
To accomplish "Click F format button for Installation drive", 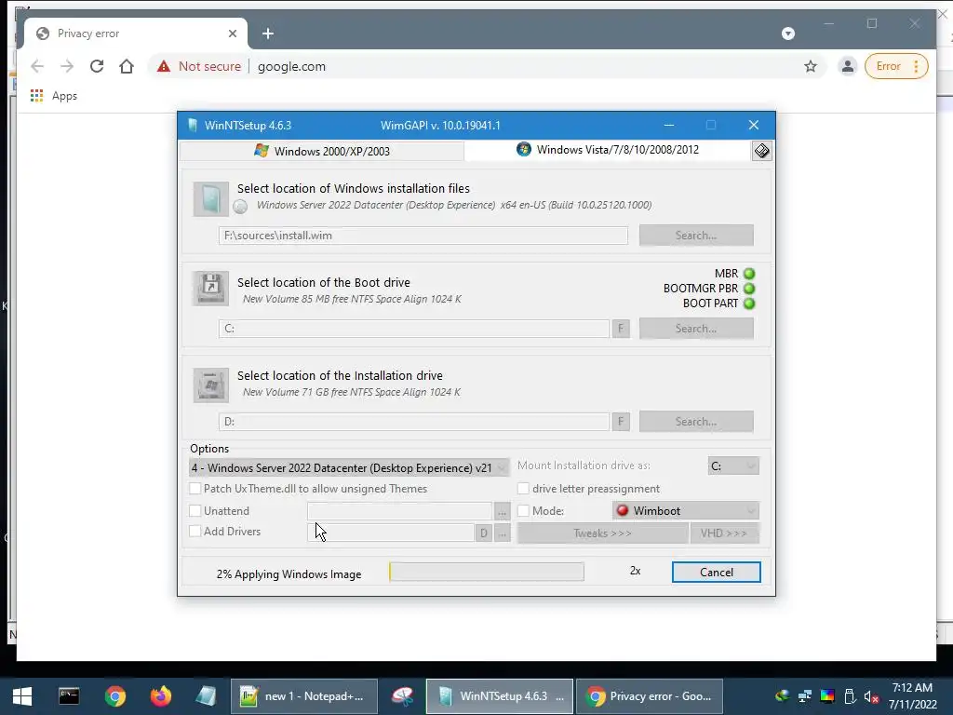I will coord(621,422).
